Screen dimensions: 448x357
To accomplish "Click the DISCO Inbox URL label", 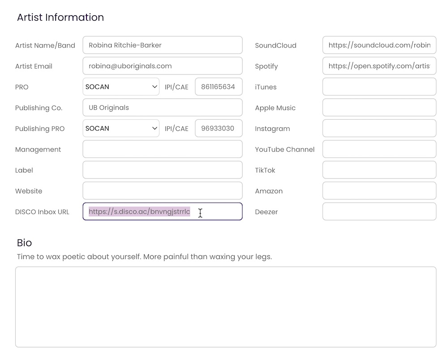I will (x=42, y=212).
